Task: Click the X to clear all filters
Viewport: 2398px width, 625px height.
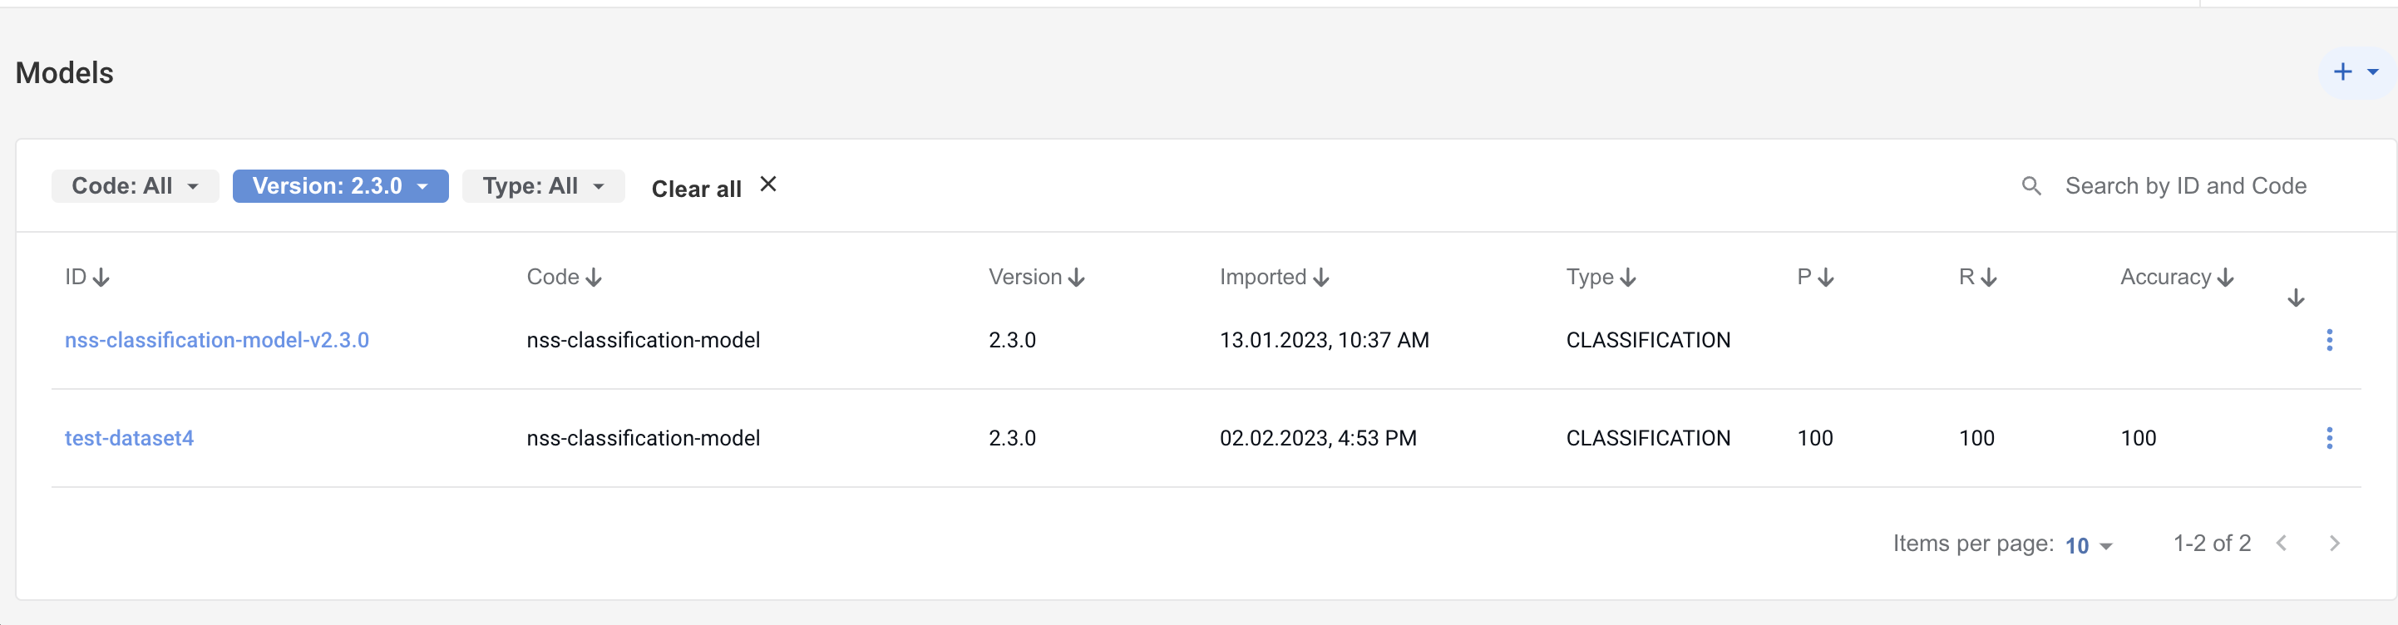Action: pyautogui.click(x=768, y=185)
